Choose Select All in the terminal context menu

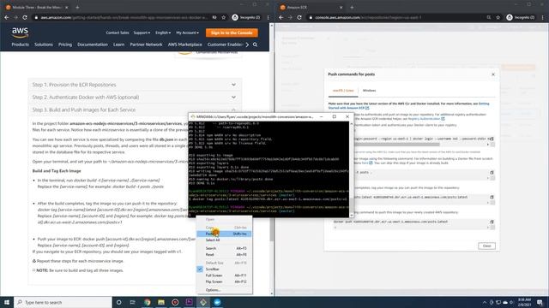coord(224,240)
